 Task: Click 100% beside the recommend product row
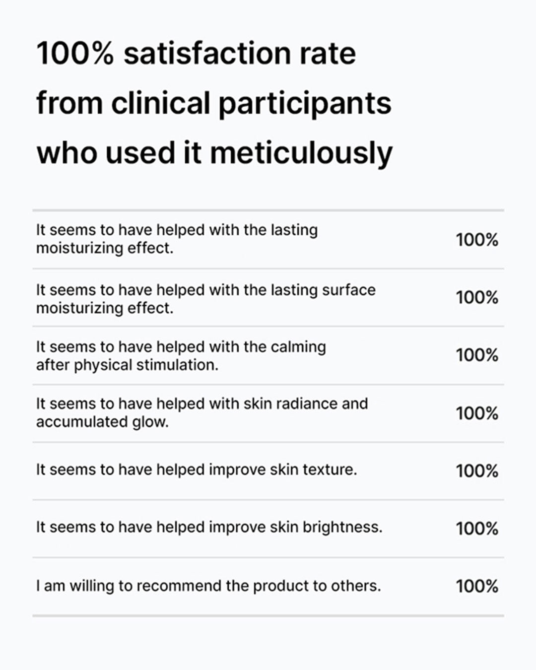click(477, 586)
